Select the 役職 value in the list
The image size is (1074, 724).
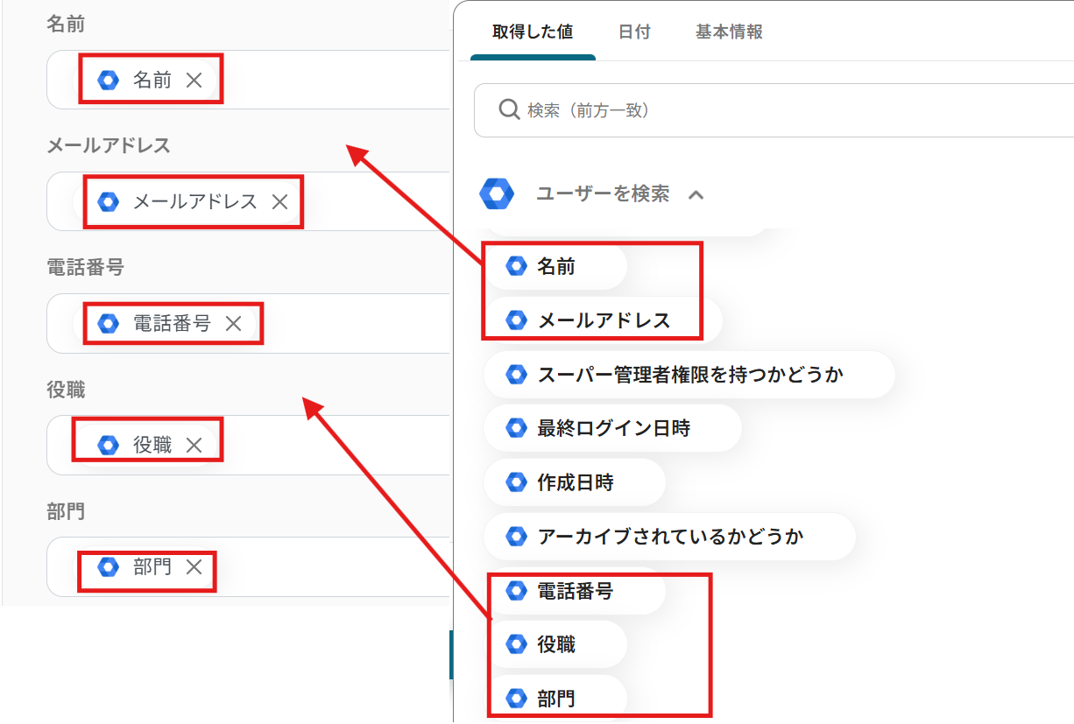click(555, 644)
